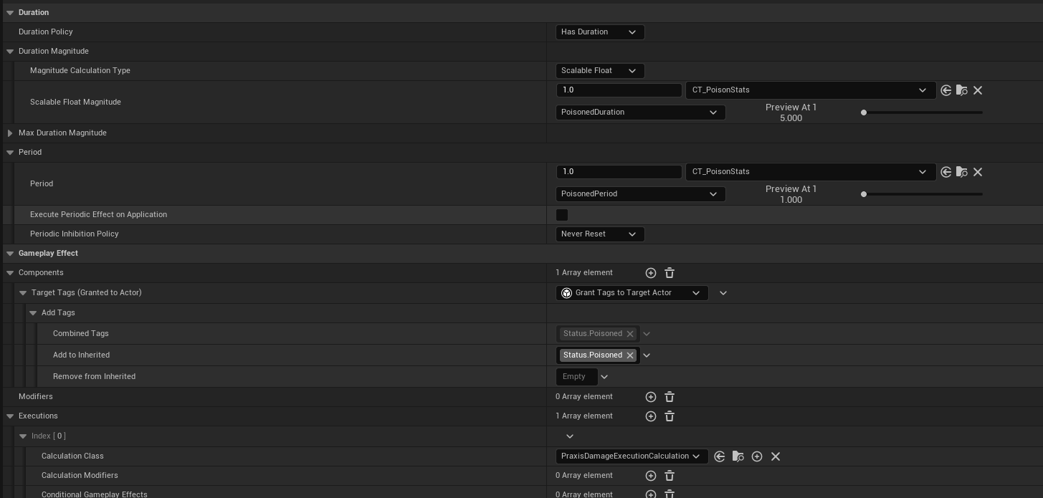Use selected asset for Duration curve table
This screenshot has height=498, width=1043.
coord(946,90)
